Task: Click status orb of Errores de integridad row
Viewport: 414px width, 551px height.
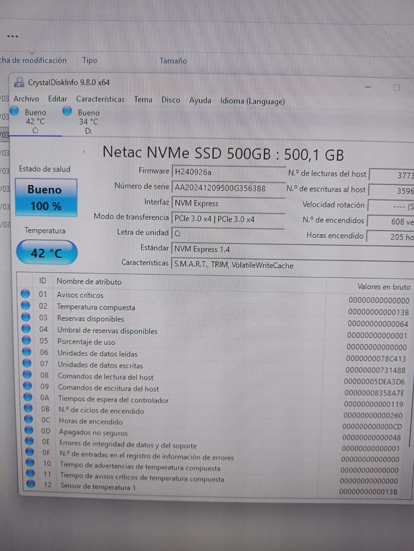Action: (30, 441)
